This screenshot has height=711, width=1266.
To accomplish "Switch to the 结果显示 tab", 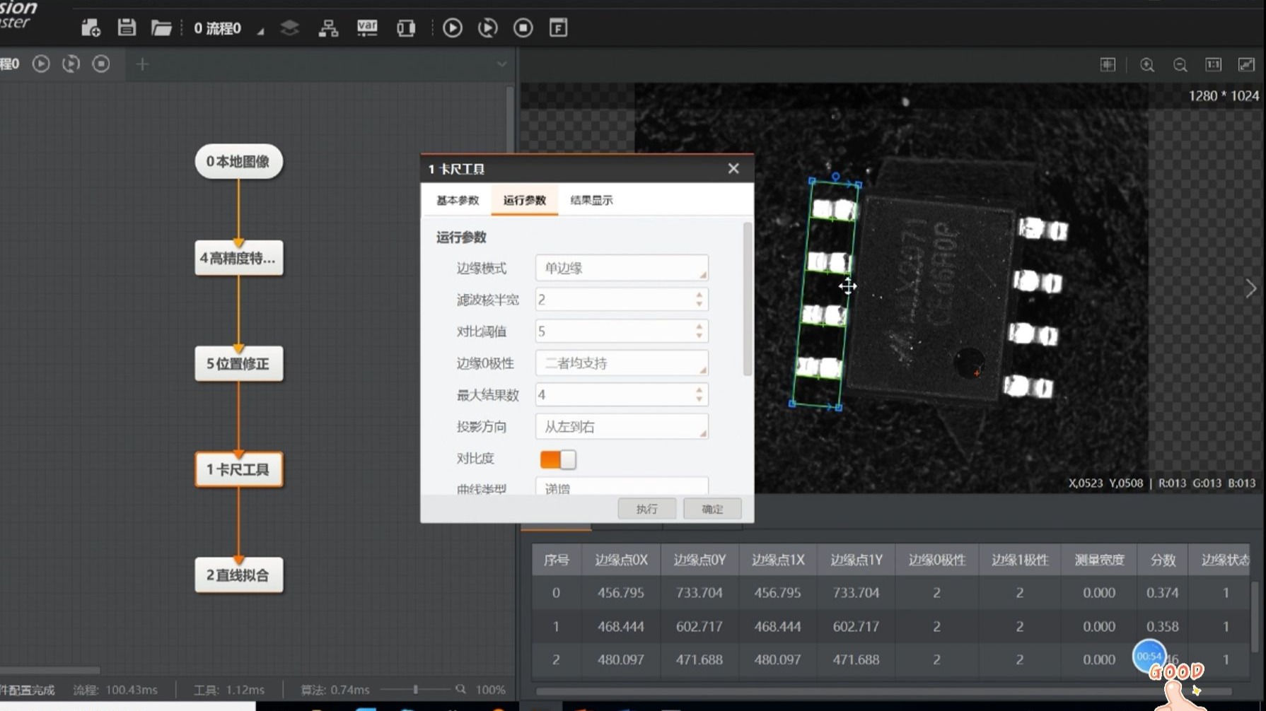I will coord(591,200).
